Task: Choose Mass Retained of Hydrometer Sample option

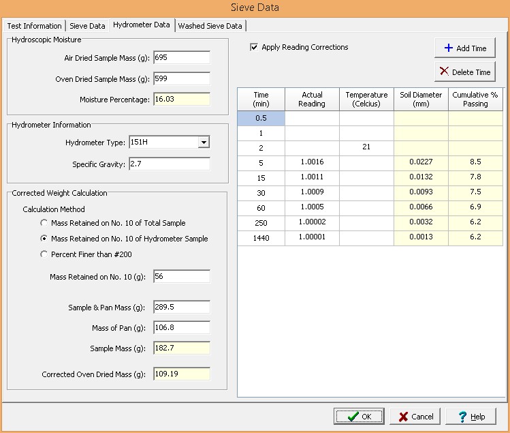Action: [x=44, y=239]
